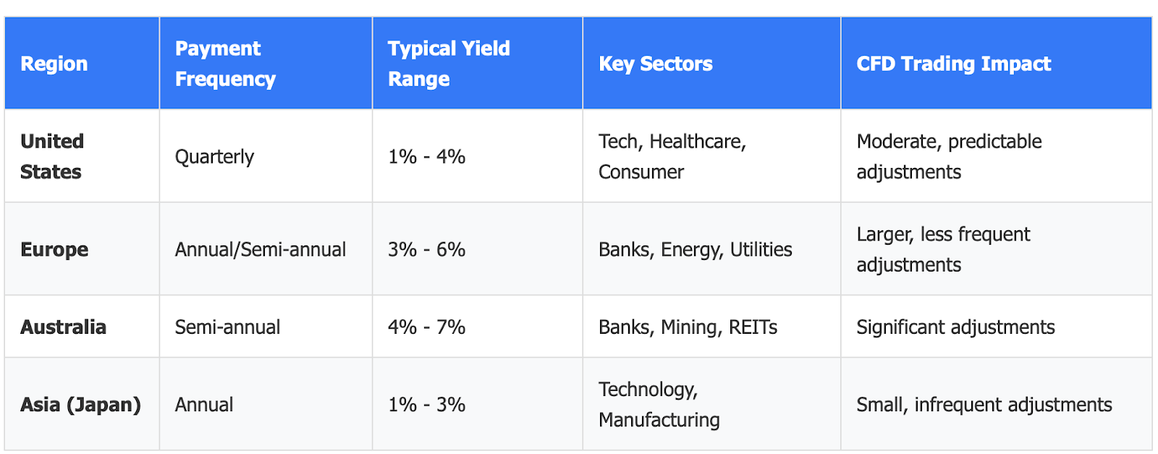Click the Banks, Mining, REITs cell
Screen dimensions: 1158x454
pyautogui.click(x=688, y=327)
